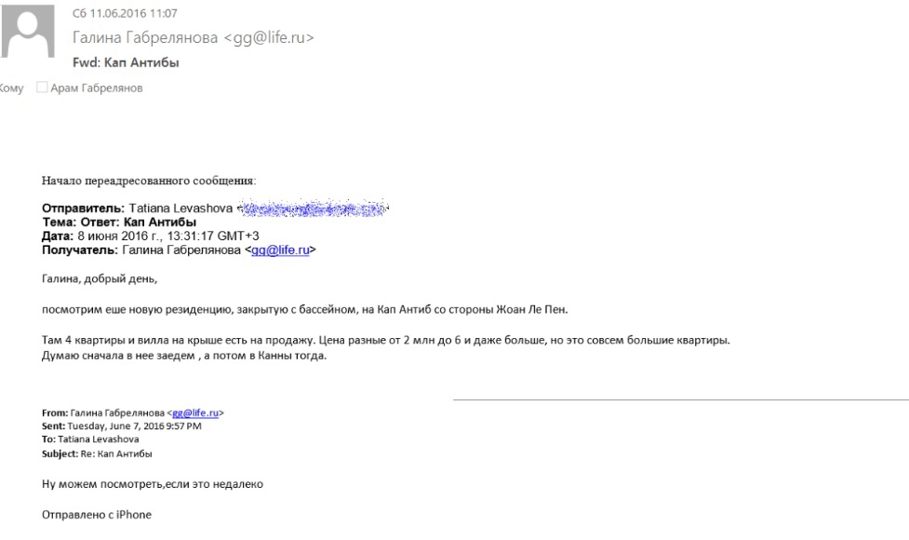Click the Отправлено с iPhone signature
This screenshot has width=909, height=540.
pyautogui.click(x=84, y=514)
